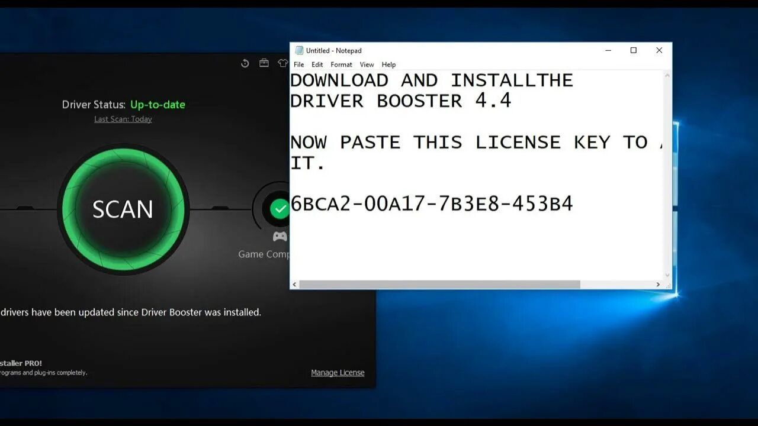The image size is (758, 426).
Task: Click the Notepad horizontal scrollbar thumb
Action: pos(440,285)
